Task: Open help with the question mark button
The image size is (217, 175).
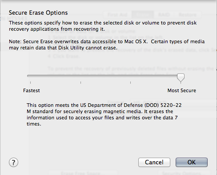Action: 13,163
